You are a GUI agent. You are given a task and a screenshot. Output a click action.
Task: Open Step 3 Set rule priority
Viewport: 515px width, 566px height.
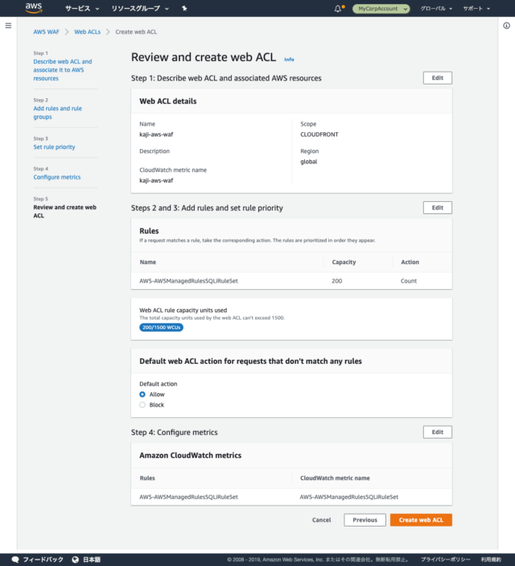(54, 147)
